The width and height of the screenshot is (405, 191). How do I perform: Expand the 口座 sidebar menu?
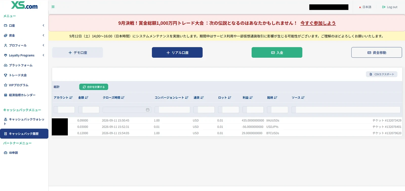(x=24, y=26)
